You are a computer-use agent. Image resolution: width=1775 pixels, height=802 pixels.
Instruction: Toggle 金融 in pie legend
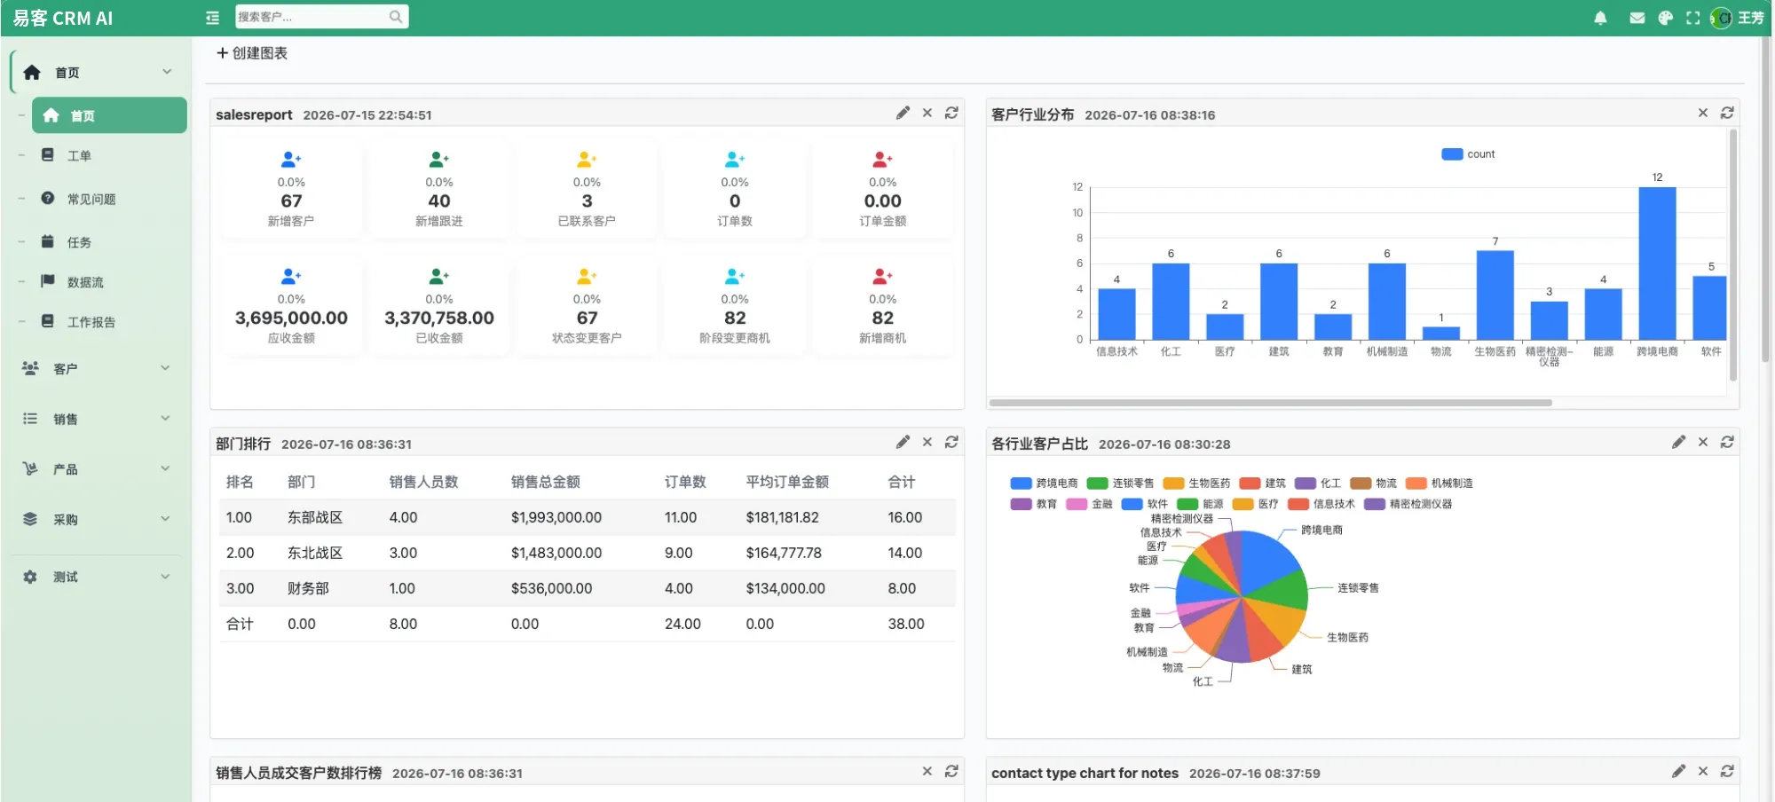(1089, 504)
